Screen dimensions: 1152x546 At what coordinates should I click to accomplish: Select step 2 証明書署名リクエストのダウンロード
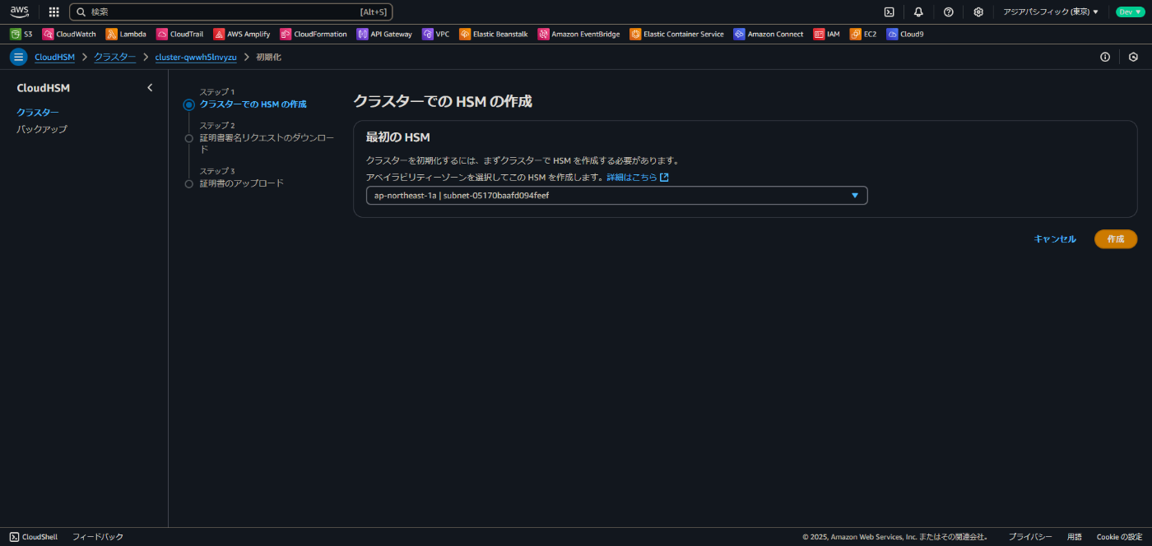click(267, 143)
